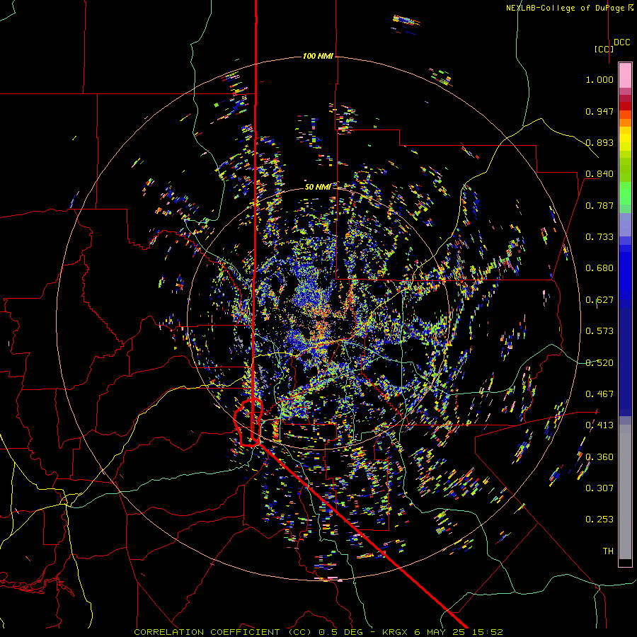This screenshot has width=637, height=637.
Task: Click the 0.253 color scale value
Action: (x=599, y=520)
